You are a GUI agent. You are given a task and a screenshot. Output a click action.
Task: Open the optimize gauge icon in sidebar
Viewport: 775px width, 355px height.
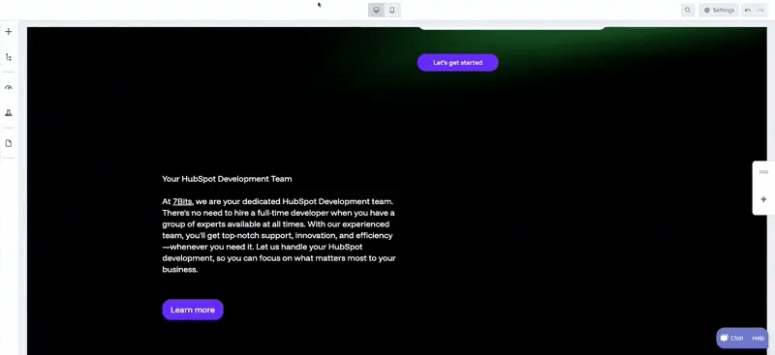[9, 88]
